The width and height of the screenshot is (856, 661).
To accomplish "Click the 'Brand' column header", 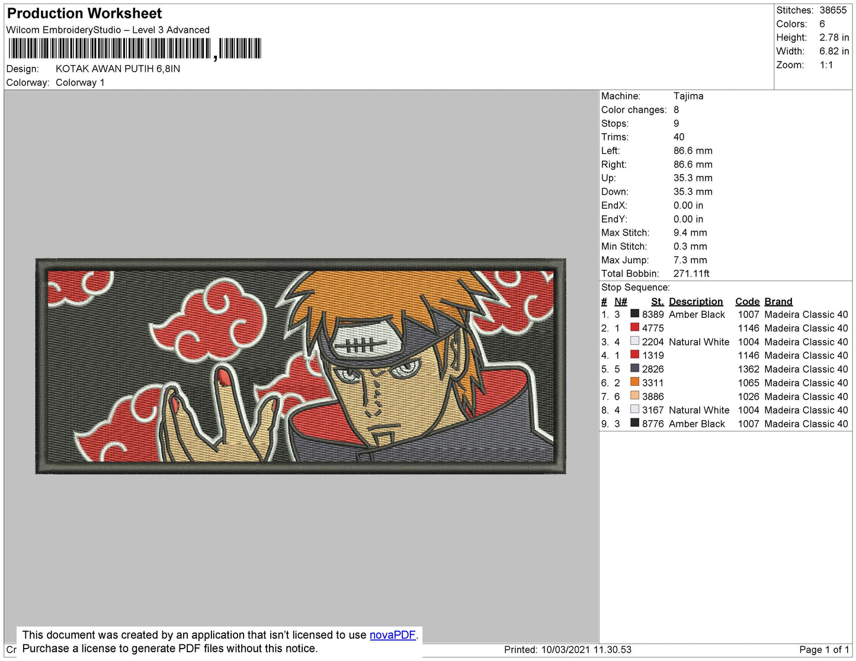I will 778,301.
